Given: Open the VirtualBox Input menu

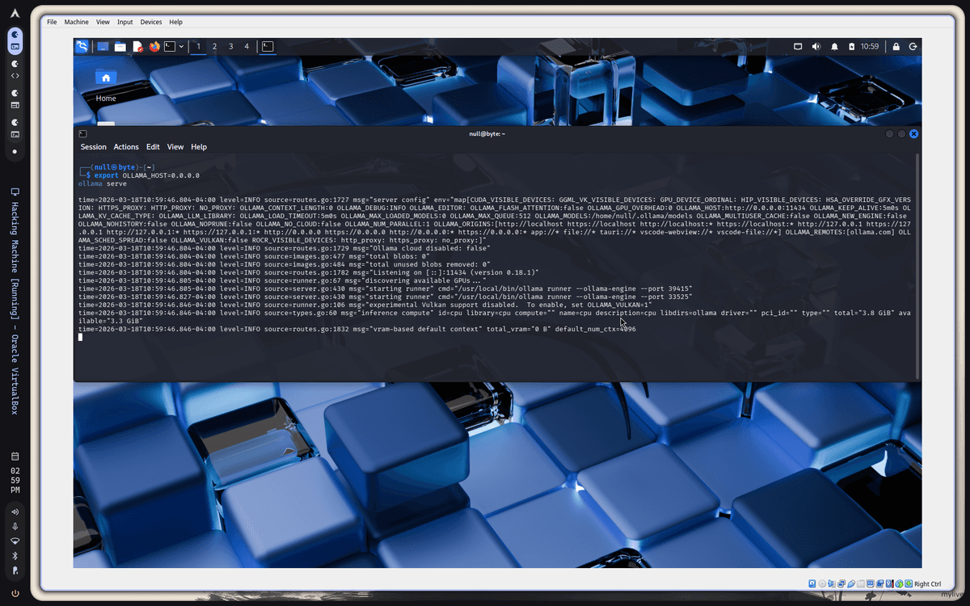Looking at the screenshot, I should [125, 22].
